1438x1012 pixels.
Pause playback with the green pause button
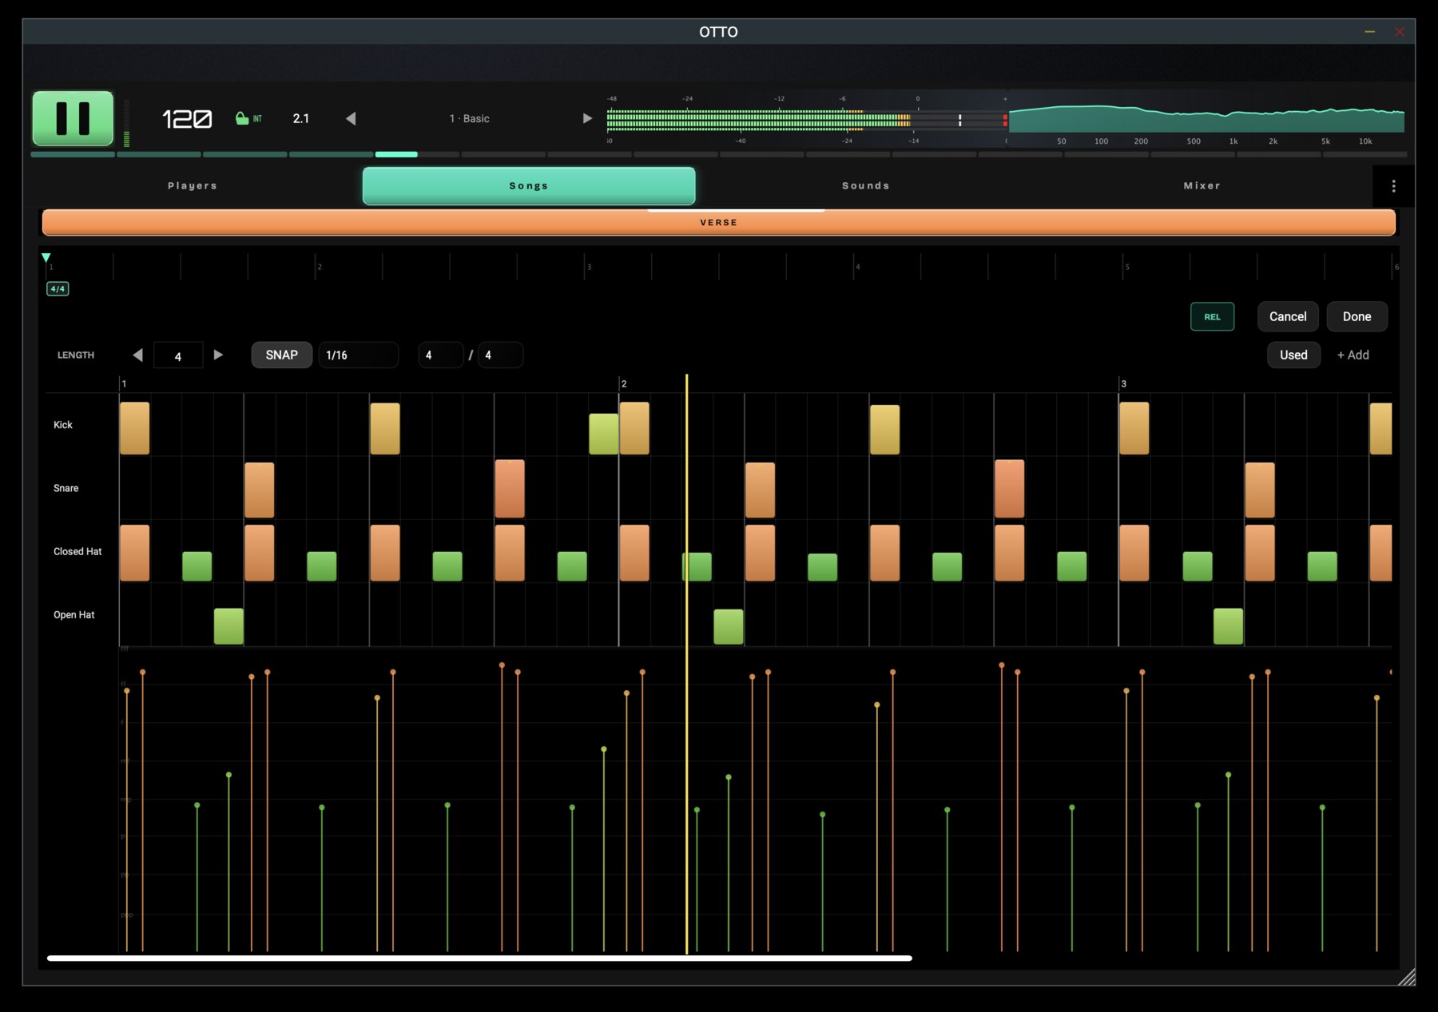(x=73, y=118)
